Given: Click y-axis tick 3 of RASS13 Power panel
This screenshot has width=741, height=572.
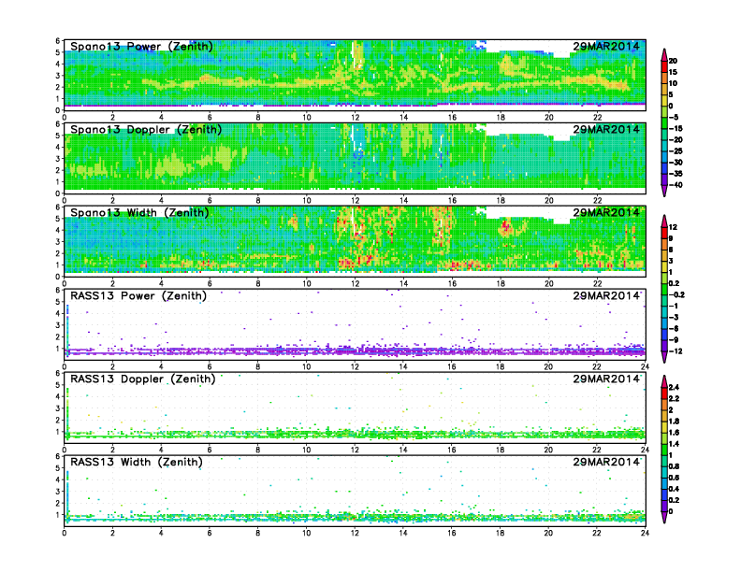Looking at the screenshot, I should click(x=58, y=325).
